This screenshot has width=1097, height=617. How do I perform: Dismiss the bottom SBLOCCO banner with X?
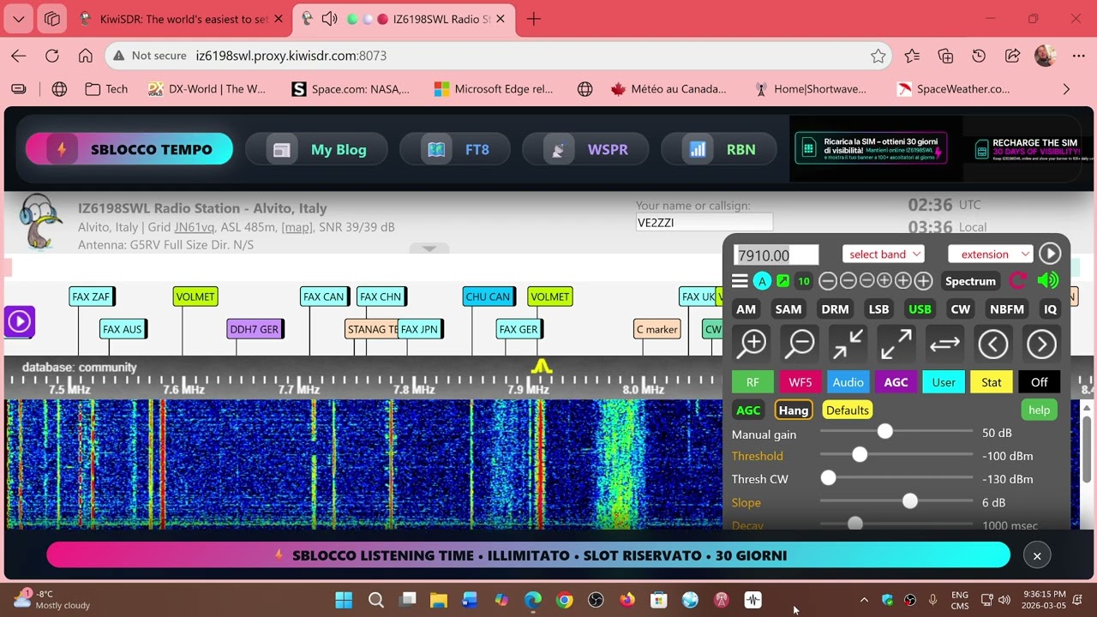1037,556
